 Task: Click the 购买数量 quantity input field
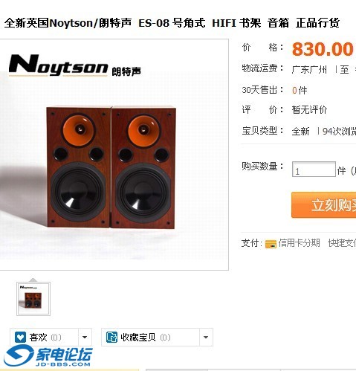314,170
